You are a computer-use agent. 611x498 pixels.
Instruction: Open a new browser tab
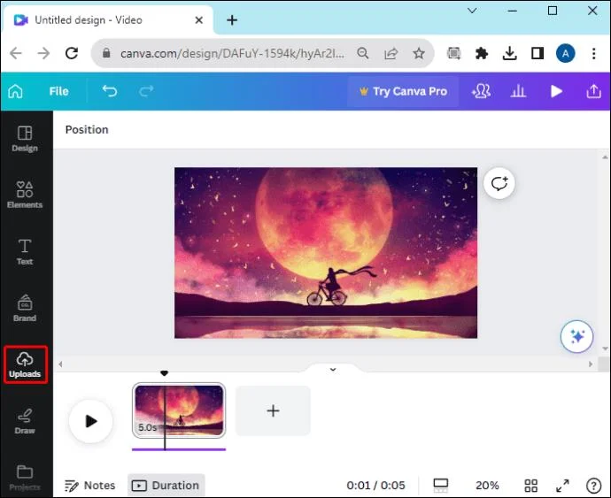coord(232,19)
